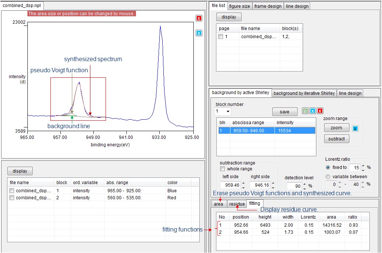The height and width of the screenshot is (253, 382).
Task: Check the combined_dsp block 2 row checkbox
Action: pyautogui.click(x=11, y=197)
